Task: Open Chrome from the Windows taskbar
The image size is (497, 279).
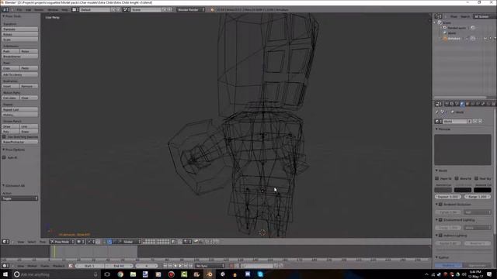Action: (120, 274)
